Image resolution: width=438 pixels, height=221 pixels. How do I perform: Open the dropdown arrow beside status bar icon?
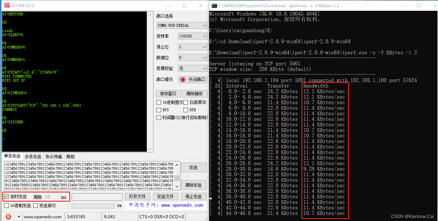click(19, 217)
